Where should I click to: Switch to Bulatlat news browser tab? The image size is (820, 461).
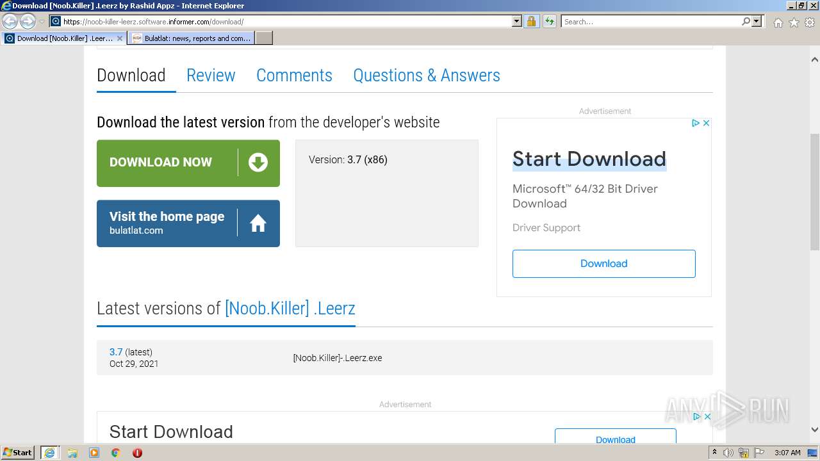(191, 38)
